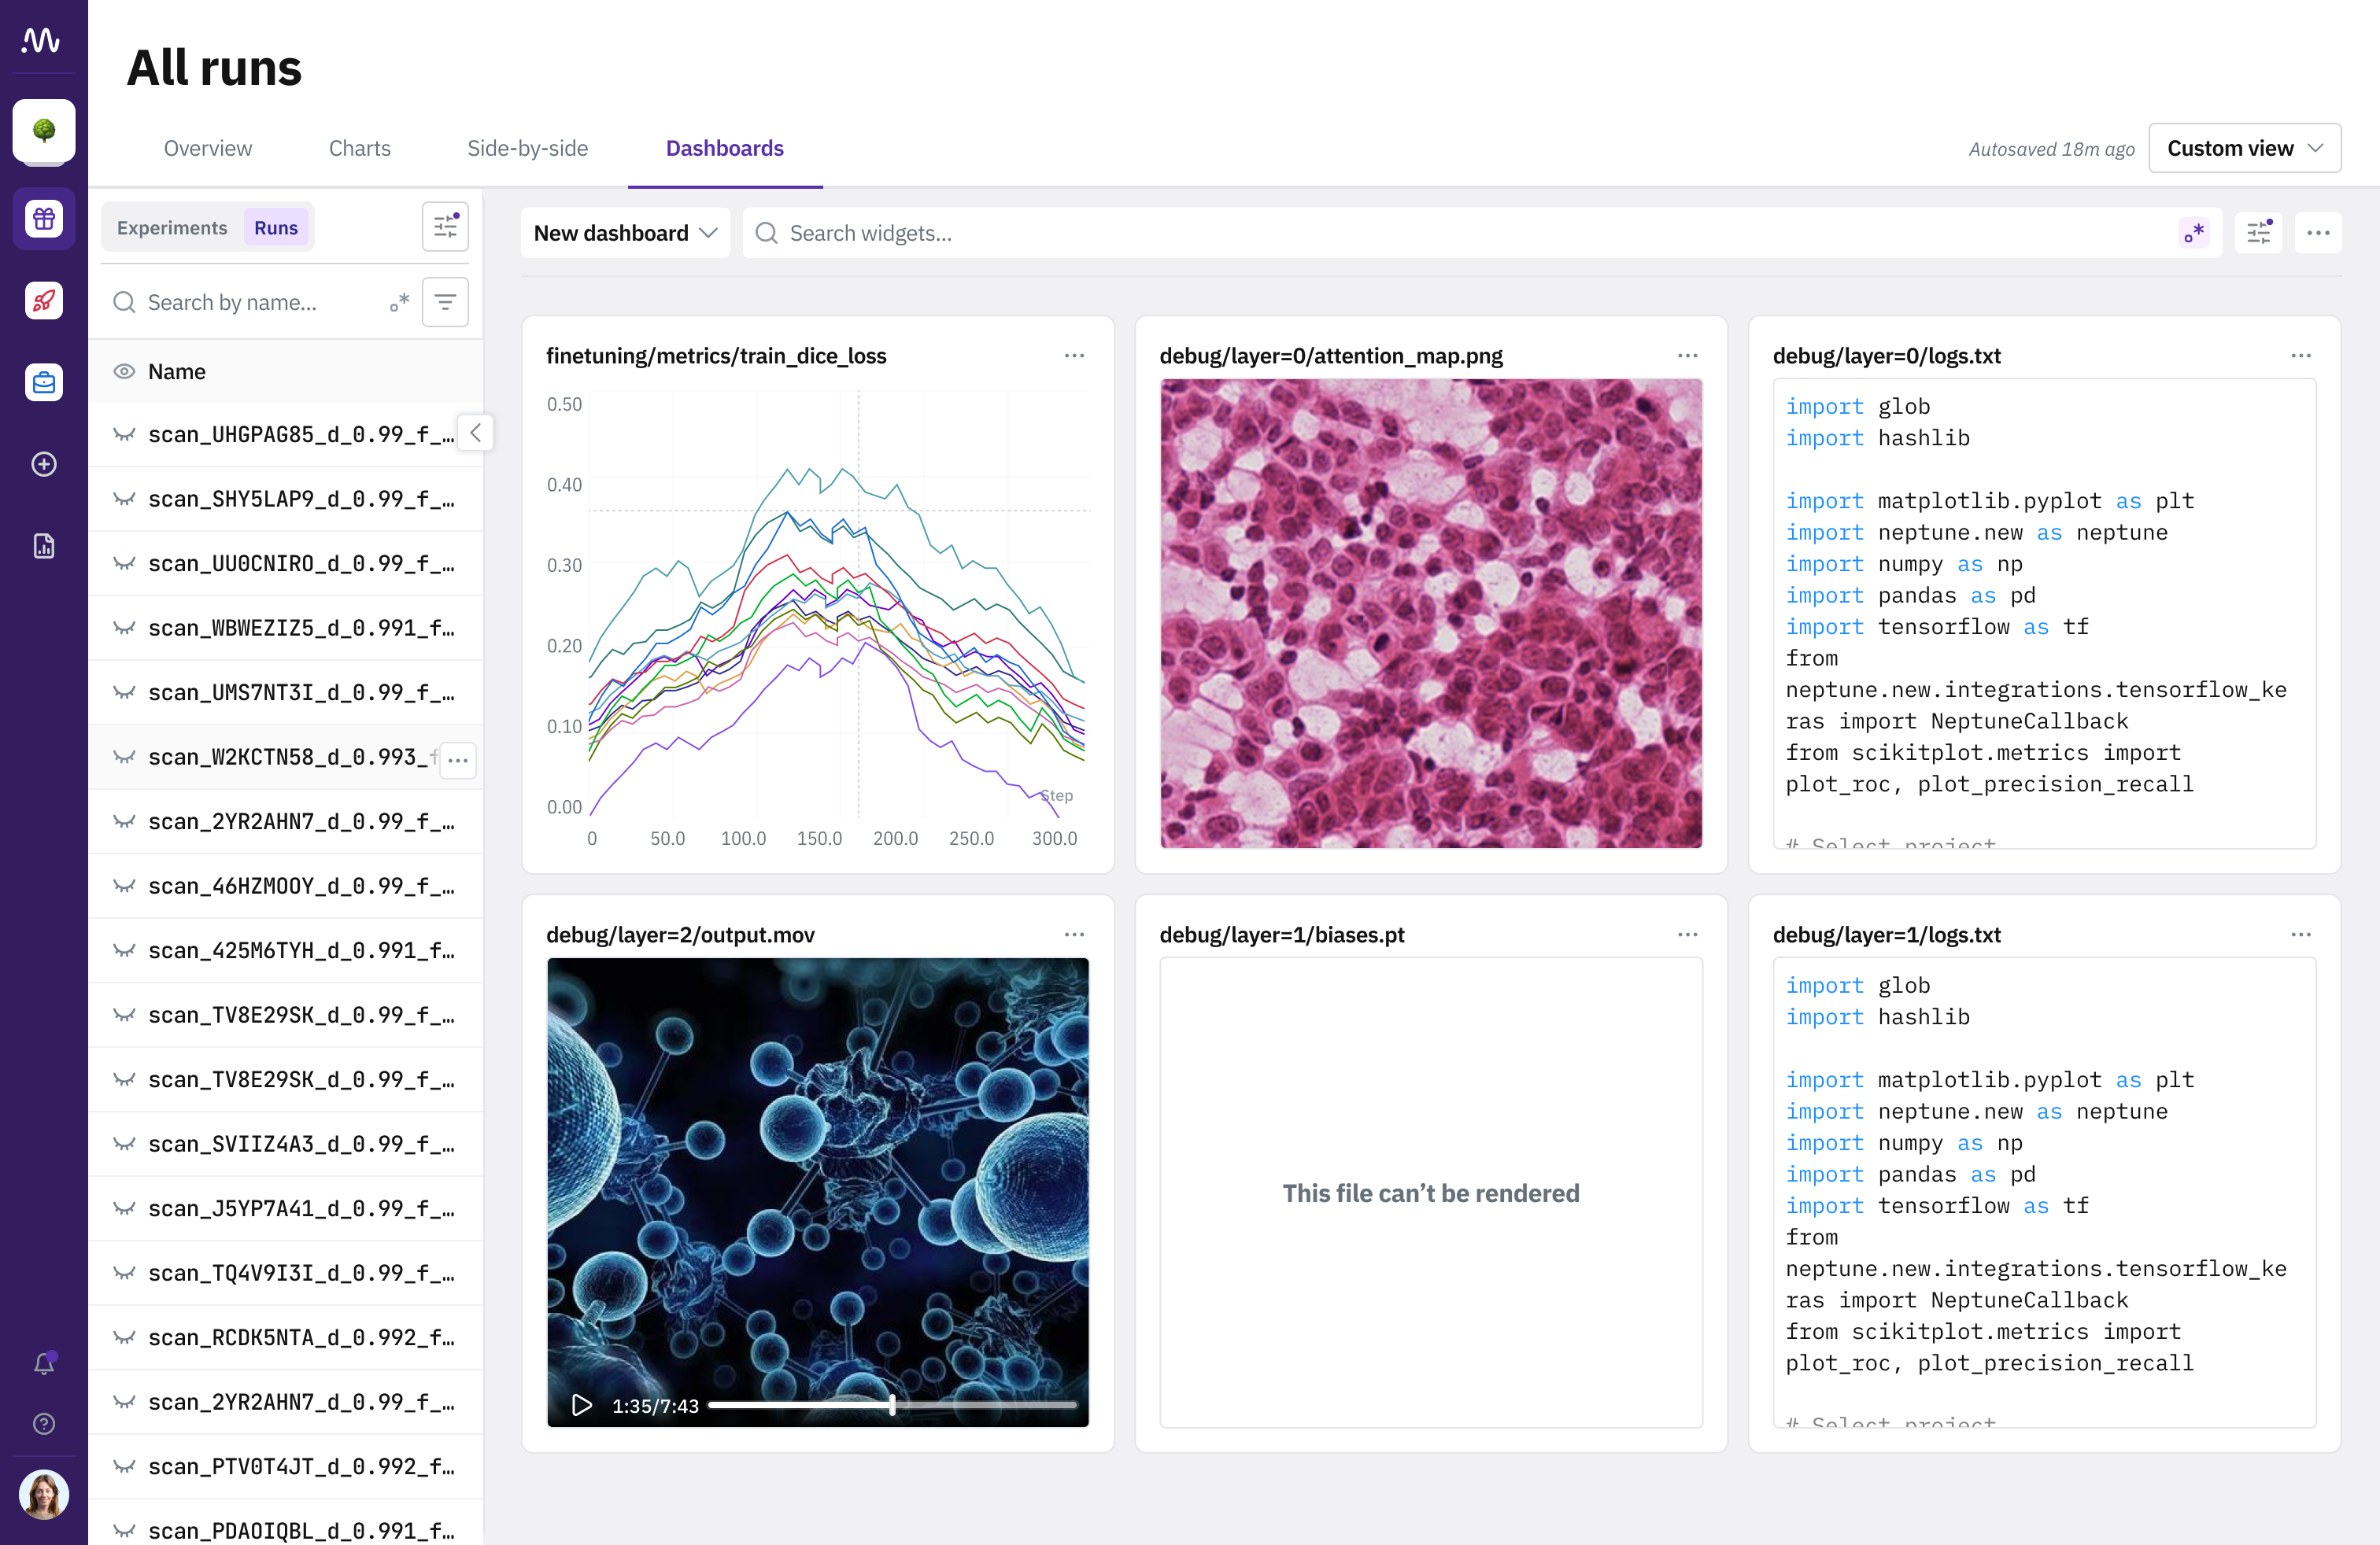
Task: Open runs table settings sliders icon
Action: 445,227
